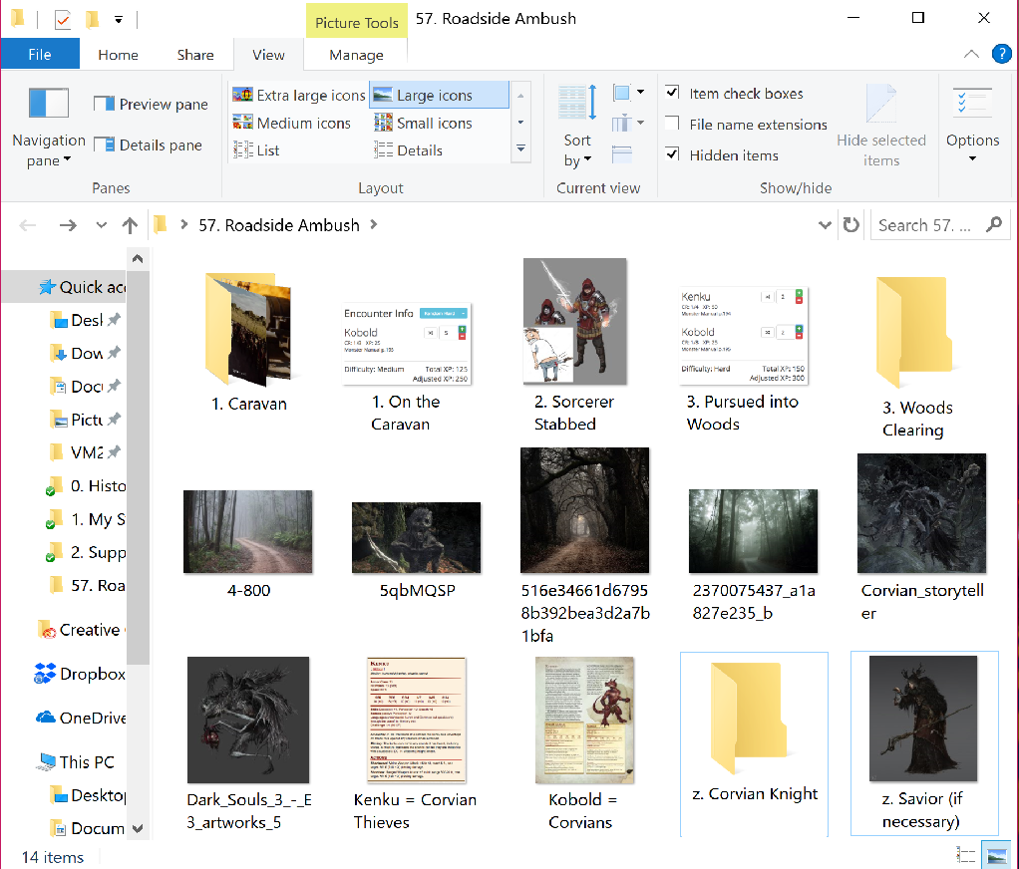The width and height of the screenshot is (1019, 869).
Task: Open the Downloads pinned folder
Action: [86, 354]
